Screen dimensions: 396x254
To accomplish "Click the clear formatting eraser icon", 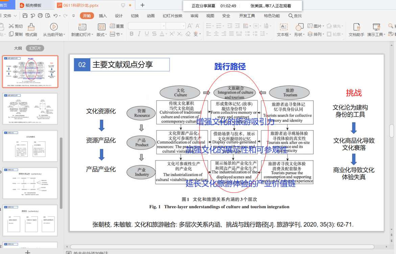I will tap(188, 34).
